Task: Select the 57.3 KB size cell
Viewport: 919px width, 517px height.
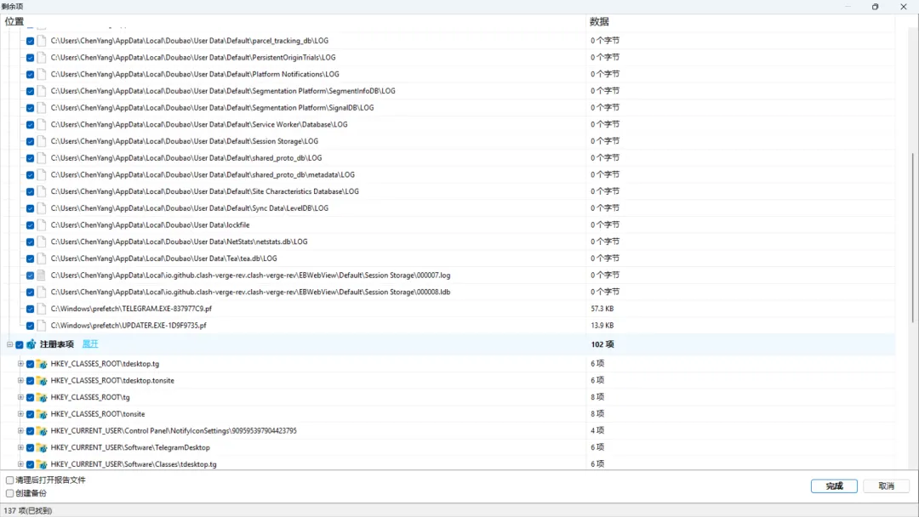Action: click(x=602, y=309)
